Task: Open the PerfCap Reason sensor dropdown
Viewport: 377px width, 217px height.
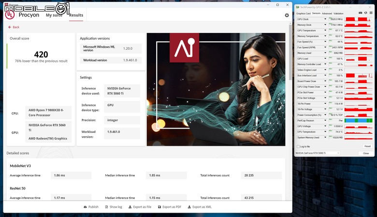Action: [x=325, y=121]
